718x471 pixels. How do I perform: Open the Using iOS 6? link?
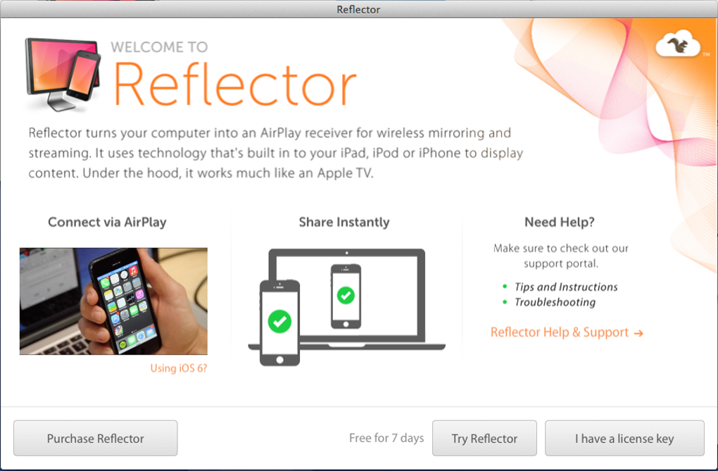point(179,368)
